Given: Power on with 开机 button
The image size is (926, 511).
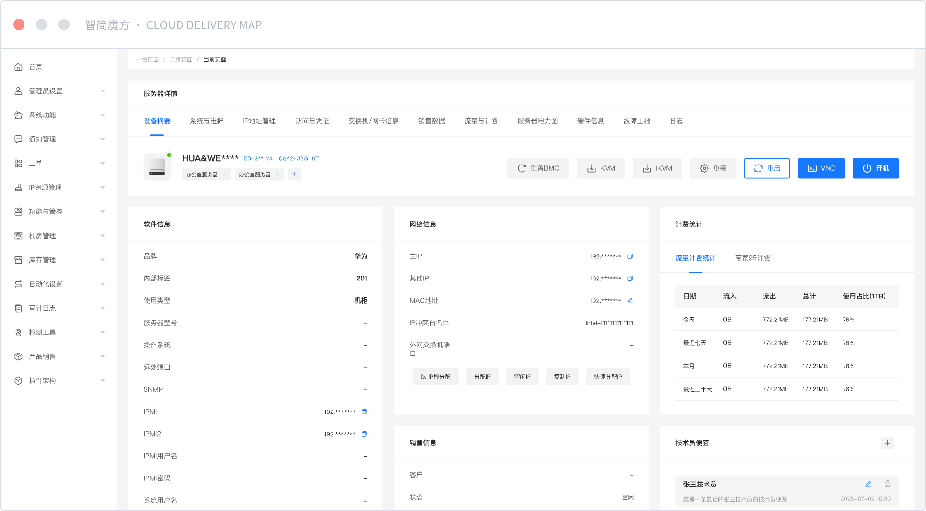Looking at the screenshot, I should pyautogui.click(x=876, y=168).
